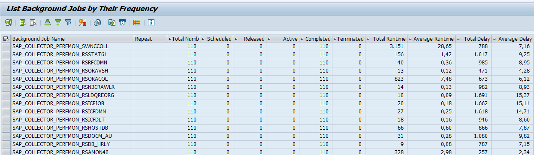Click average runtime value 7,48
534x155 pixels.
tap(447, 79)
